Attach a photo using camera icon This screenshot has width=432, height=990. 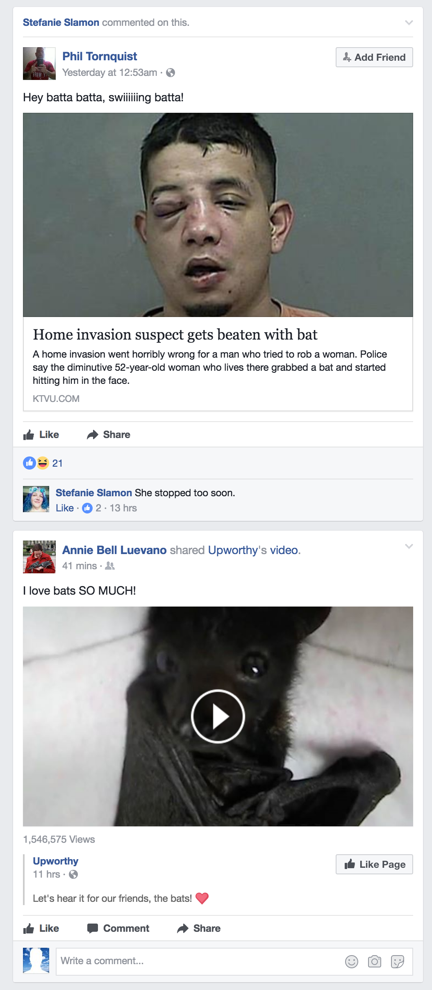click(x=374, y=961)
